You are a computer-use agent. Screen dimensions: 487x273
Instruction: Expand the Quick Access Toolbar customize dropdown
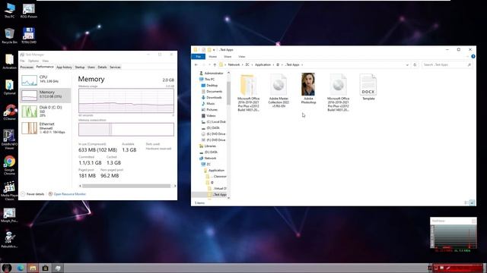point(214,50)
